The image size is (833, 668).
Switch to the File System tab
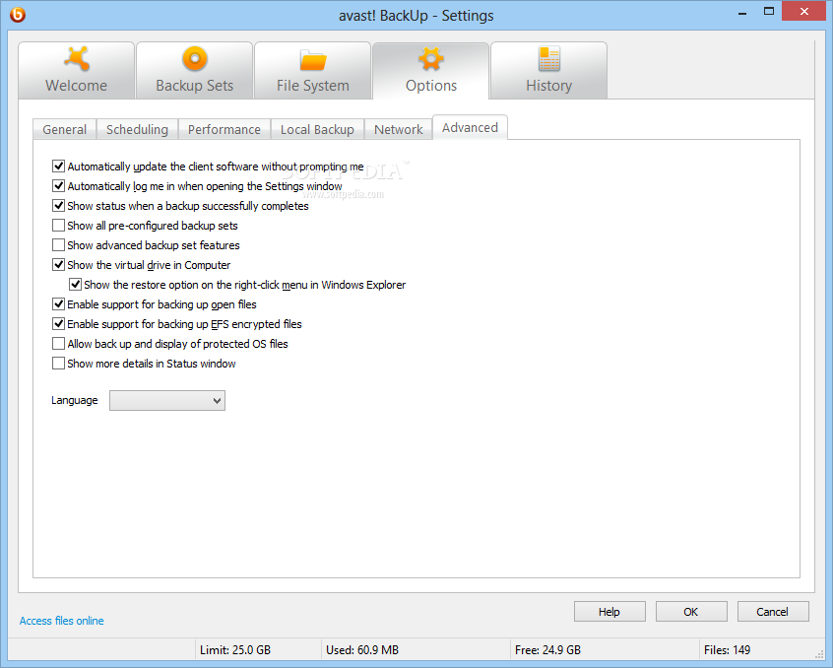[x=312, y=70]
